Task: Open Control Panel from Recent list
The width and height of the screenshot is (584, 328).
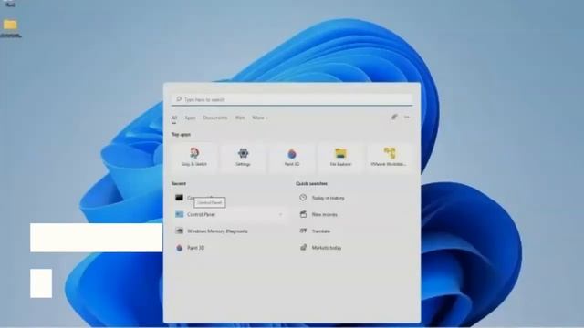Action: point(229,215)
